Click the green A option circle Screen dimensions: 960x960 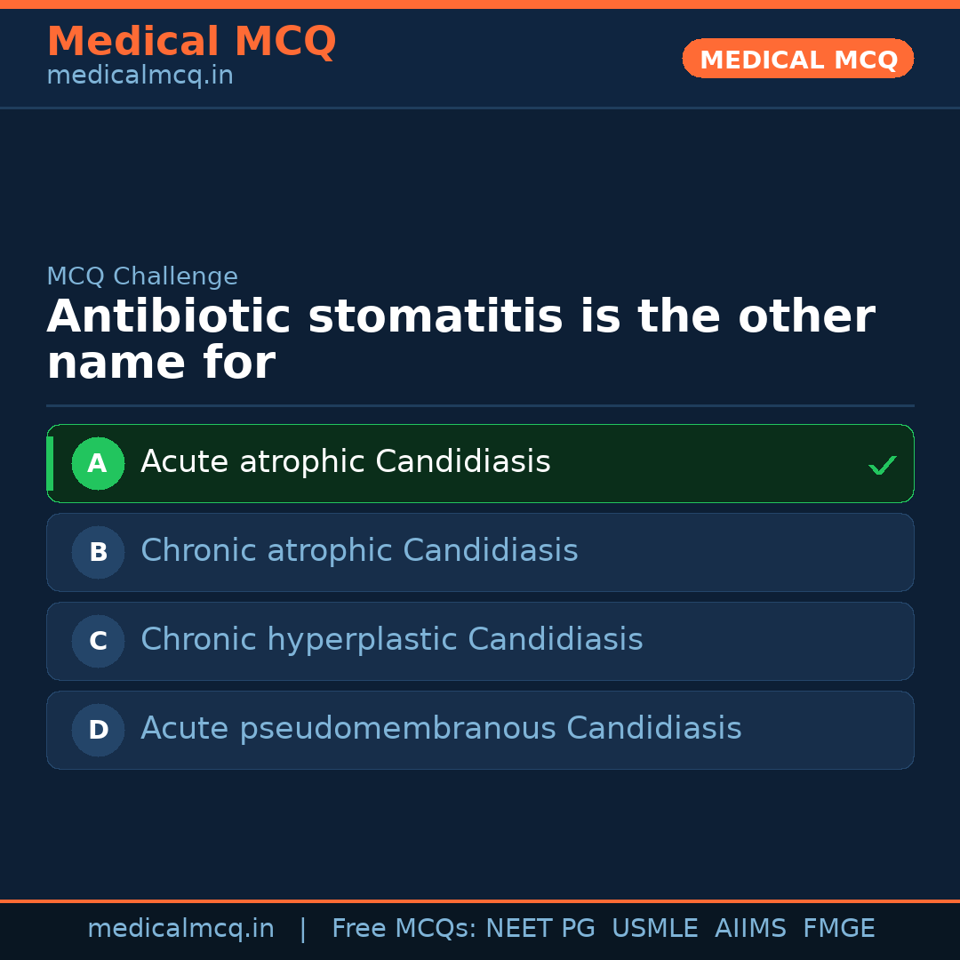click(98, 463)
